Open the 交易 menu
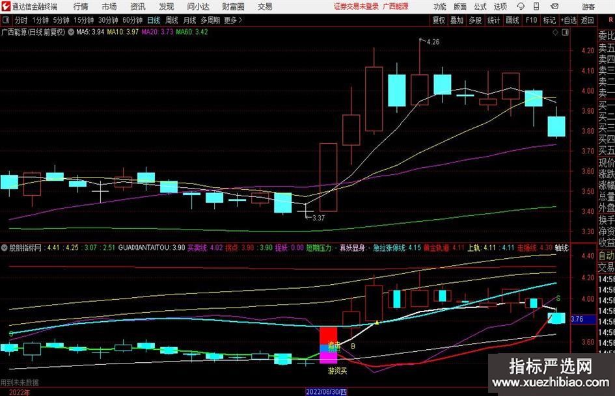615x396 pixels. [265, 7]
